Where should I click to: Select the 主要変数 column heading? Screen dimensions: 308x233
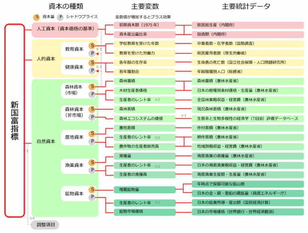tap(145, 6)
